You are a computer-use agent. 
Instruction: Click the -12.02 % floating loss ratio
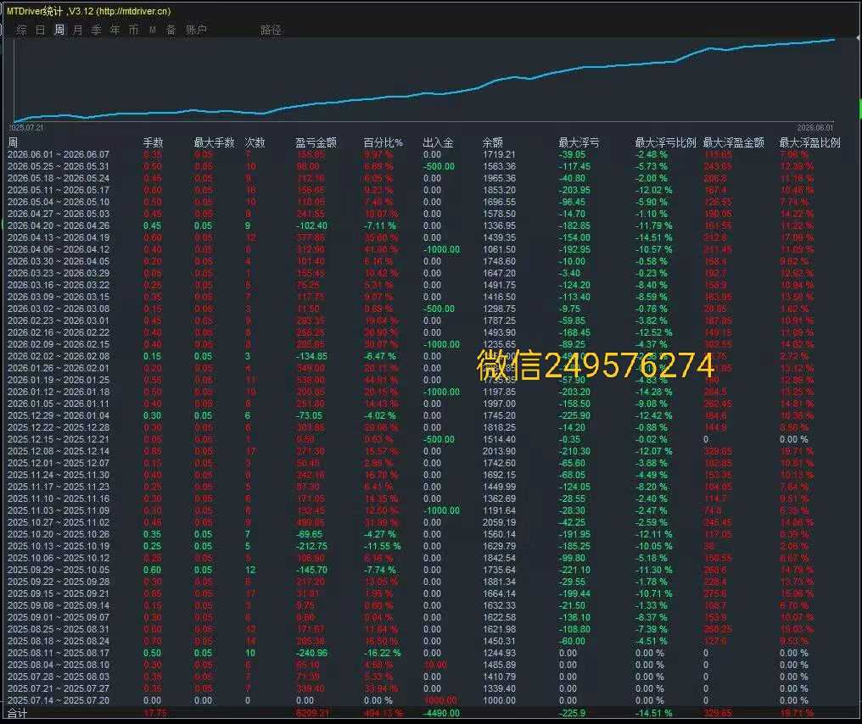click(x=653, y=190)
